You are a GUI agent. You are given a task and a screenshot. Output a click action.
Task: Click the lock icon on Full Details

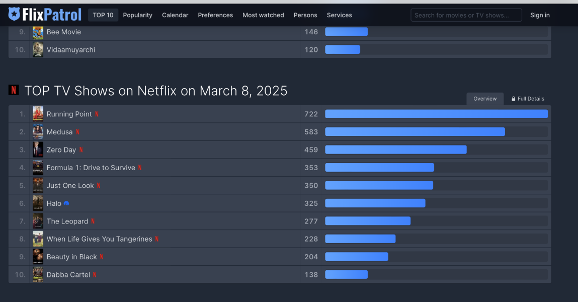tap(514, 99)
